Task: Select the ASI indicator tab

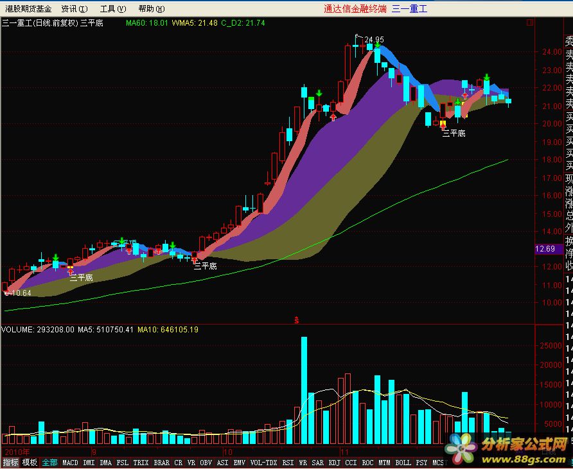Action: pos(222,463)
